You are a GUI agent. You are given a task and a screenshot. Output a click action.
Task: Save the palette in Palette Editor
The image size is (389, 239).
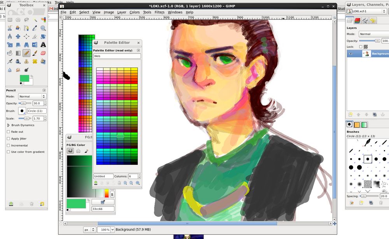[x=96, y=183]
